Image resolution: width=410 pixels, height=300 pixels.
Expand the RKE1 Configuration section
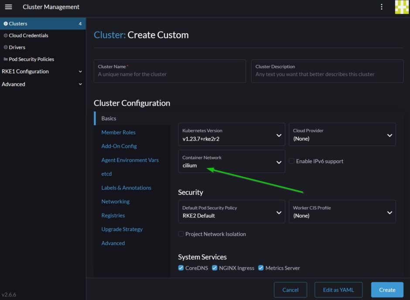[80, 72]
